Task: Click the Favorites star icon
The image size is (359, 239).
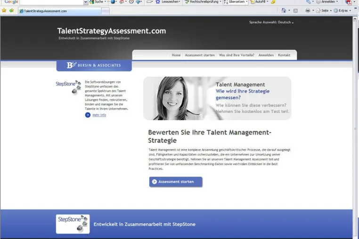Action: [x=4, y=10]
